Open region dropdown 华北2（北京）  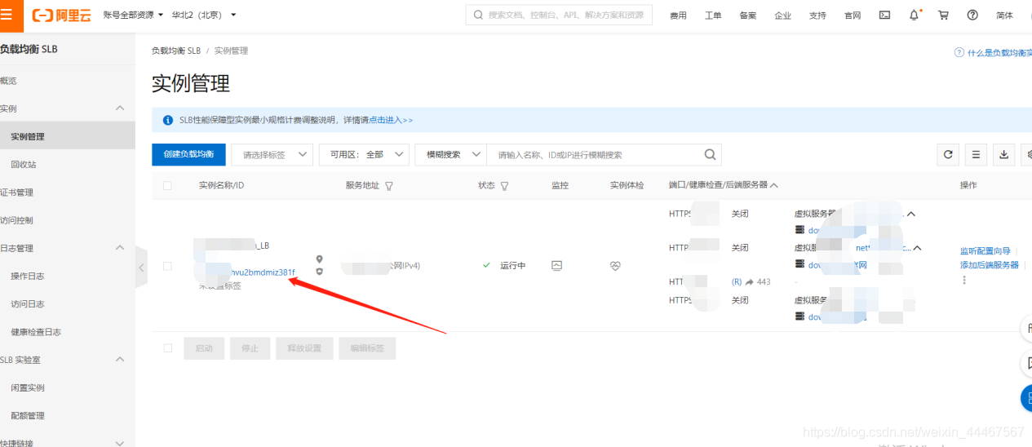coord(204,15)
